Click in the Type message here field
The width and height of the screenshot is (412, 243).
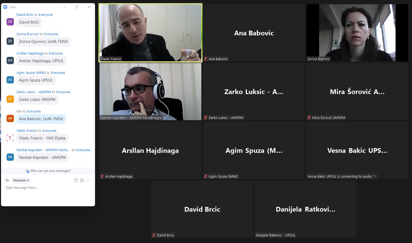pos(48,187)
